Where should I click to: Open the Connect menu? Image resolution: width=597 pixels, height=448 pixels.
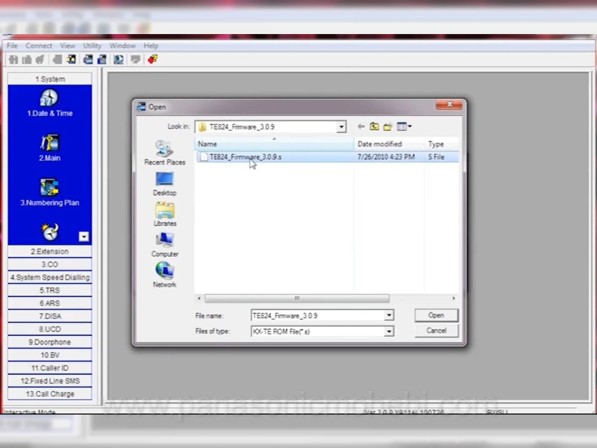coord(39,45)
